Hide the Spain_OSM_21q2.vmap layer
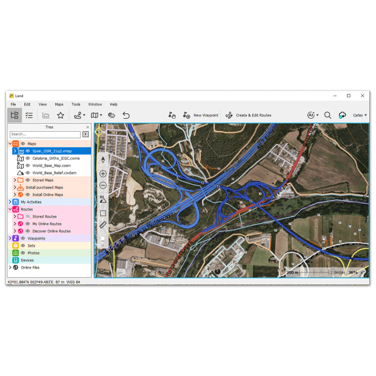 pyautogui.click(x=28, y=151)
